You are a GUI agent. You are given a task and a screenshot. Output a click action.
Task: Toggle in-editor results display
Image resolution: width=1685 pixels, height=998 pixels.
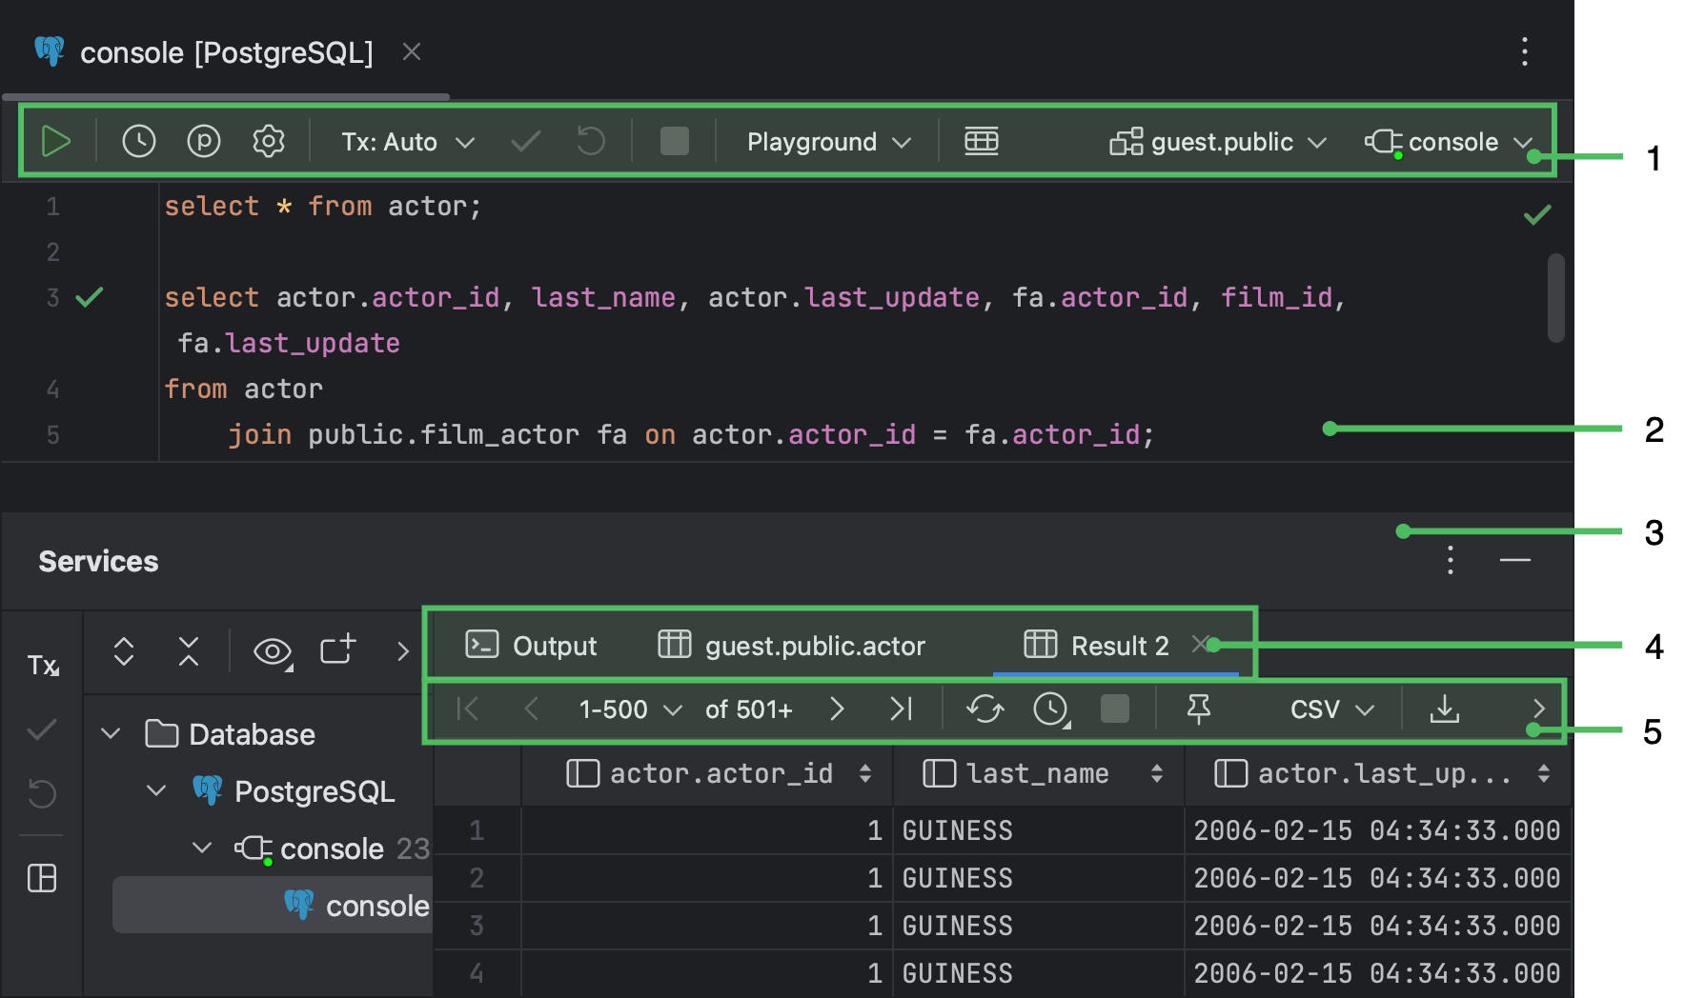click(982, 141)
